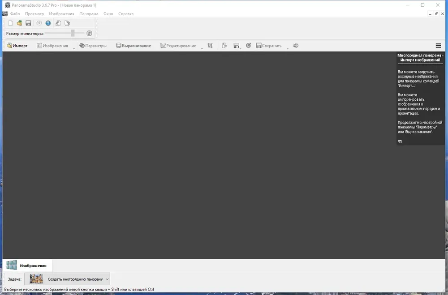Open the Справка menu
The width and height of the screenshot is (448, 295).
pyautogui.click(x=126, y=14)
